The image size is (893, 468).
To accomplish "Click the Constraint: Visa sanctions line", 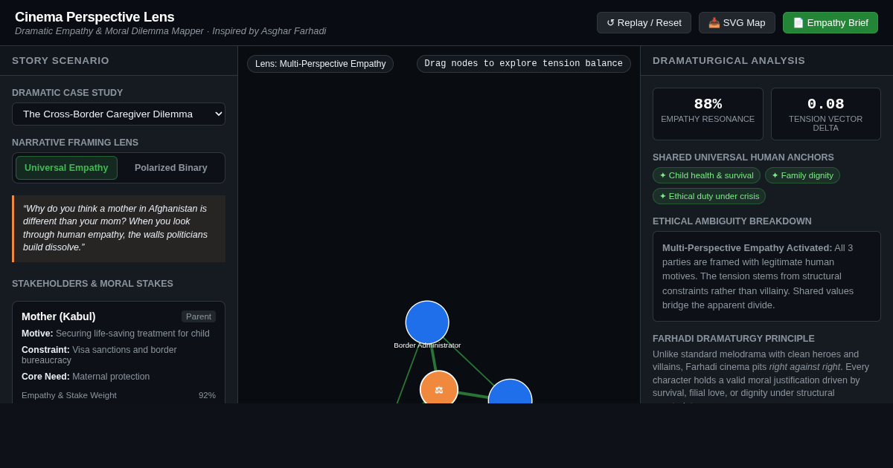I will 118,355.
